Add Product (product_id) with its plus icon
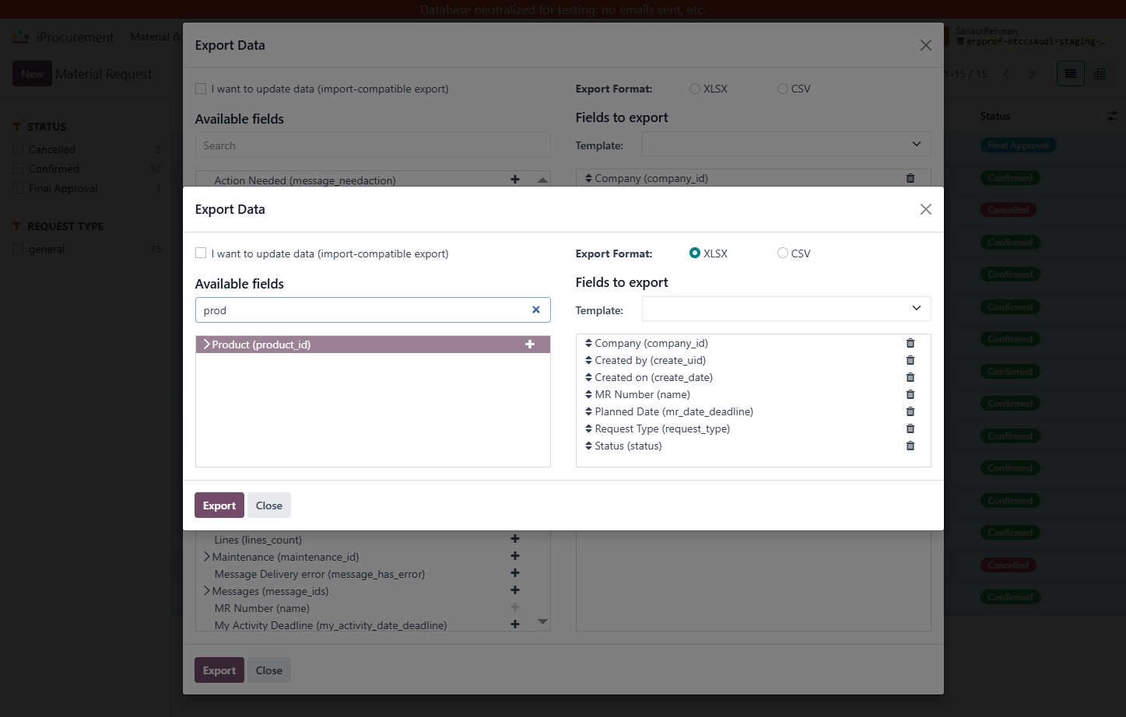 pyautogui.click(x=530, y=345)
